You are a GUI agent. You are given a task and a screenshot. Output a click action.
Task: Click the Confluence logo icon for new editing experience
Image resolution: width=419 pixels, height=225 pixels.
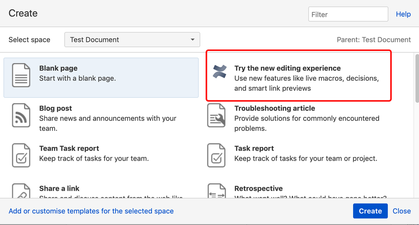pos(220,72)
